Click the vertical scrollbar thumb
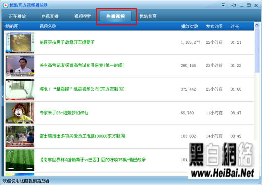The height and width of the screenshot is (185, 262). pyautogui.click(x=257, y=50)
